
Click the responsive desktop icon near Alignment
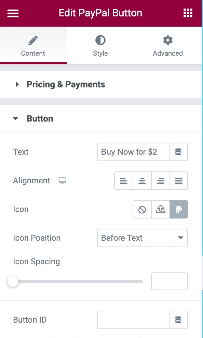(x=63, y=181)
